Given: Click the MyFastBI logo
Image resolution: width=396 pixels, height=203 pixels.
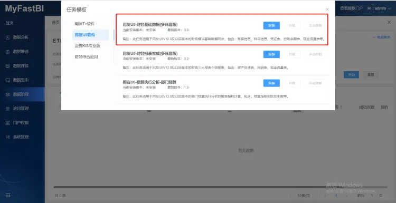Looking at the screenshot, I should [24, 8].
